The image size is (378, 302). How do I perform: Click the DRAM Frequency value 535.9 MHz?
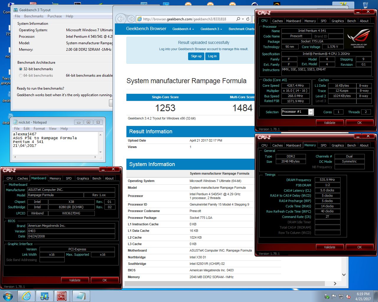327,180
